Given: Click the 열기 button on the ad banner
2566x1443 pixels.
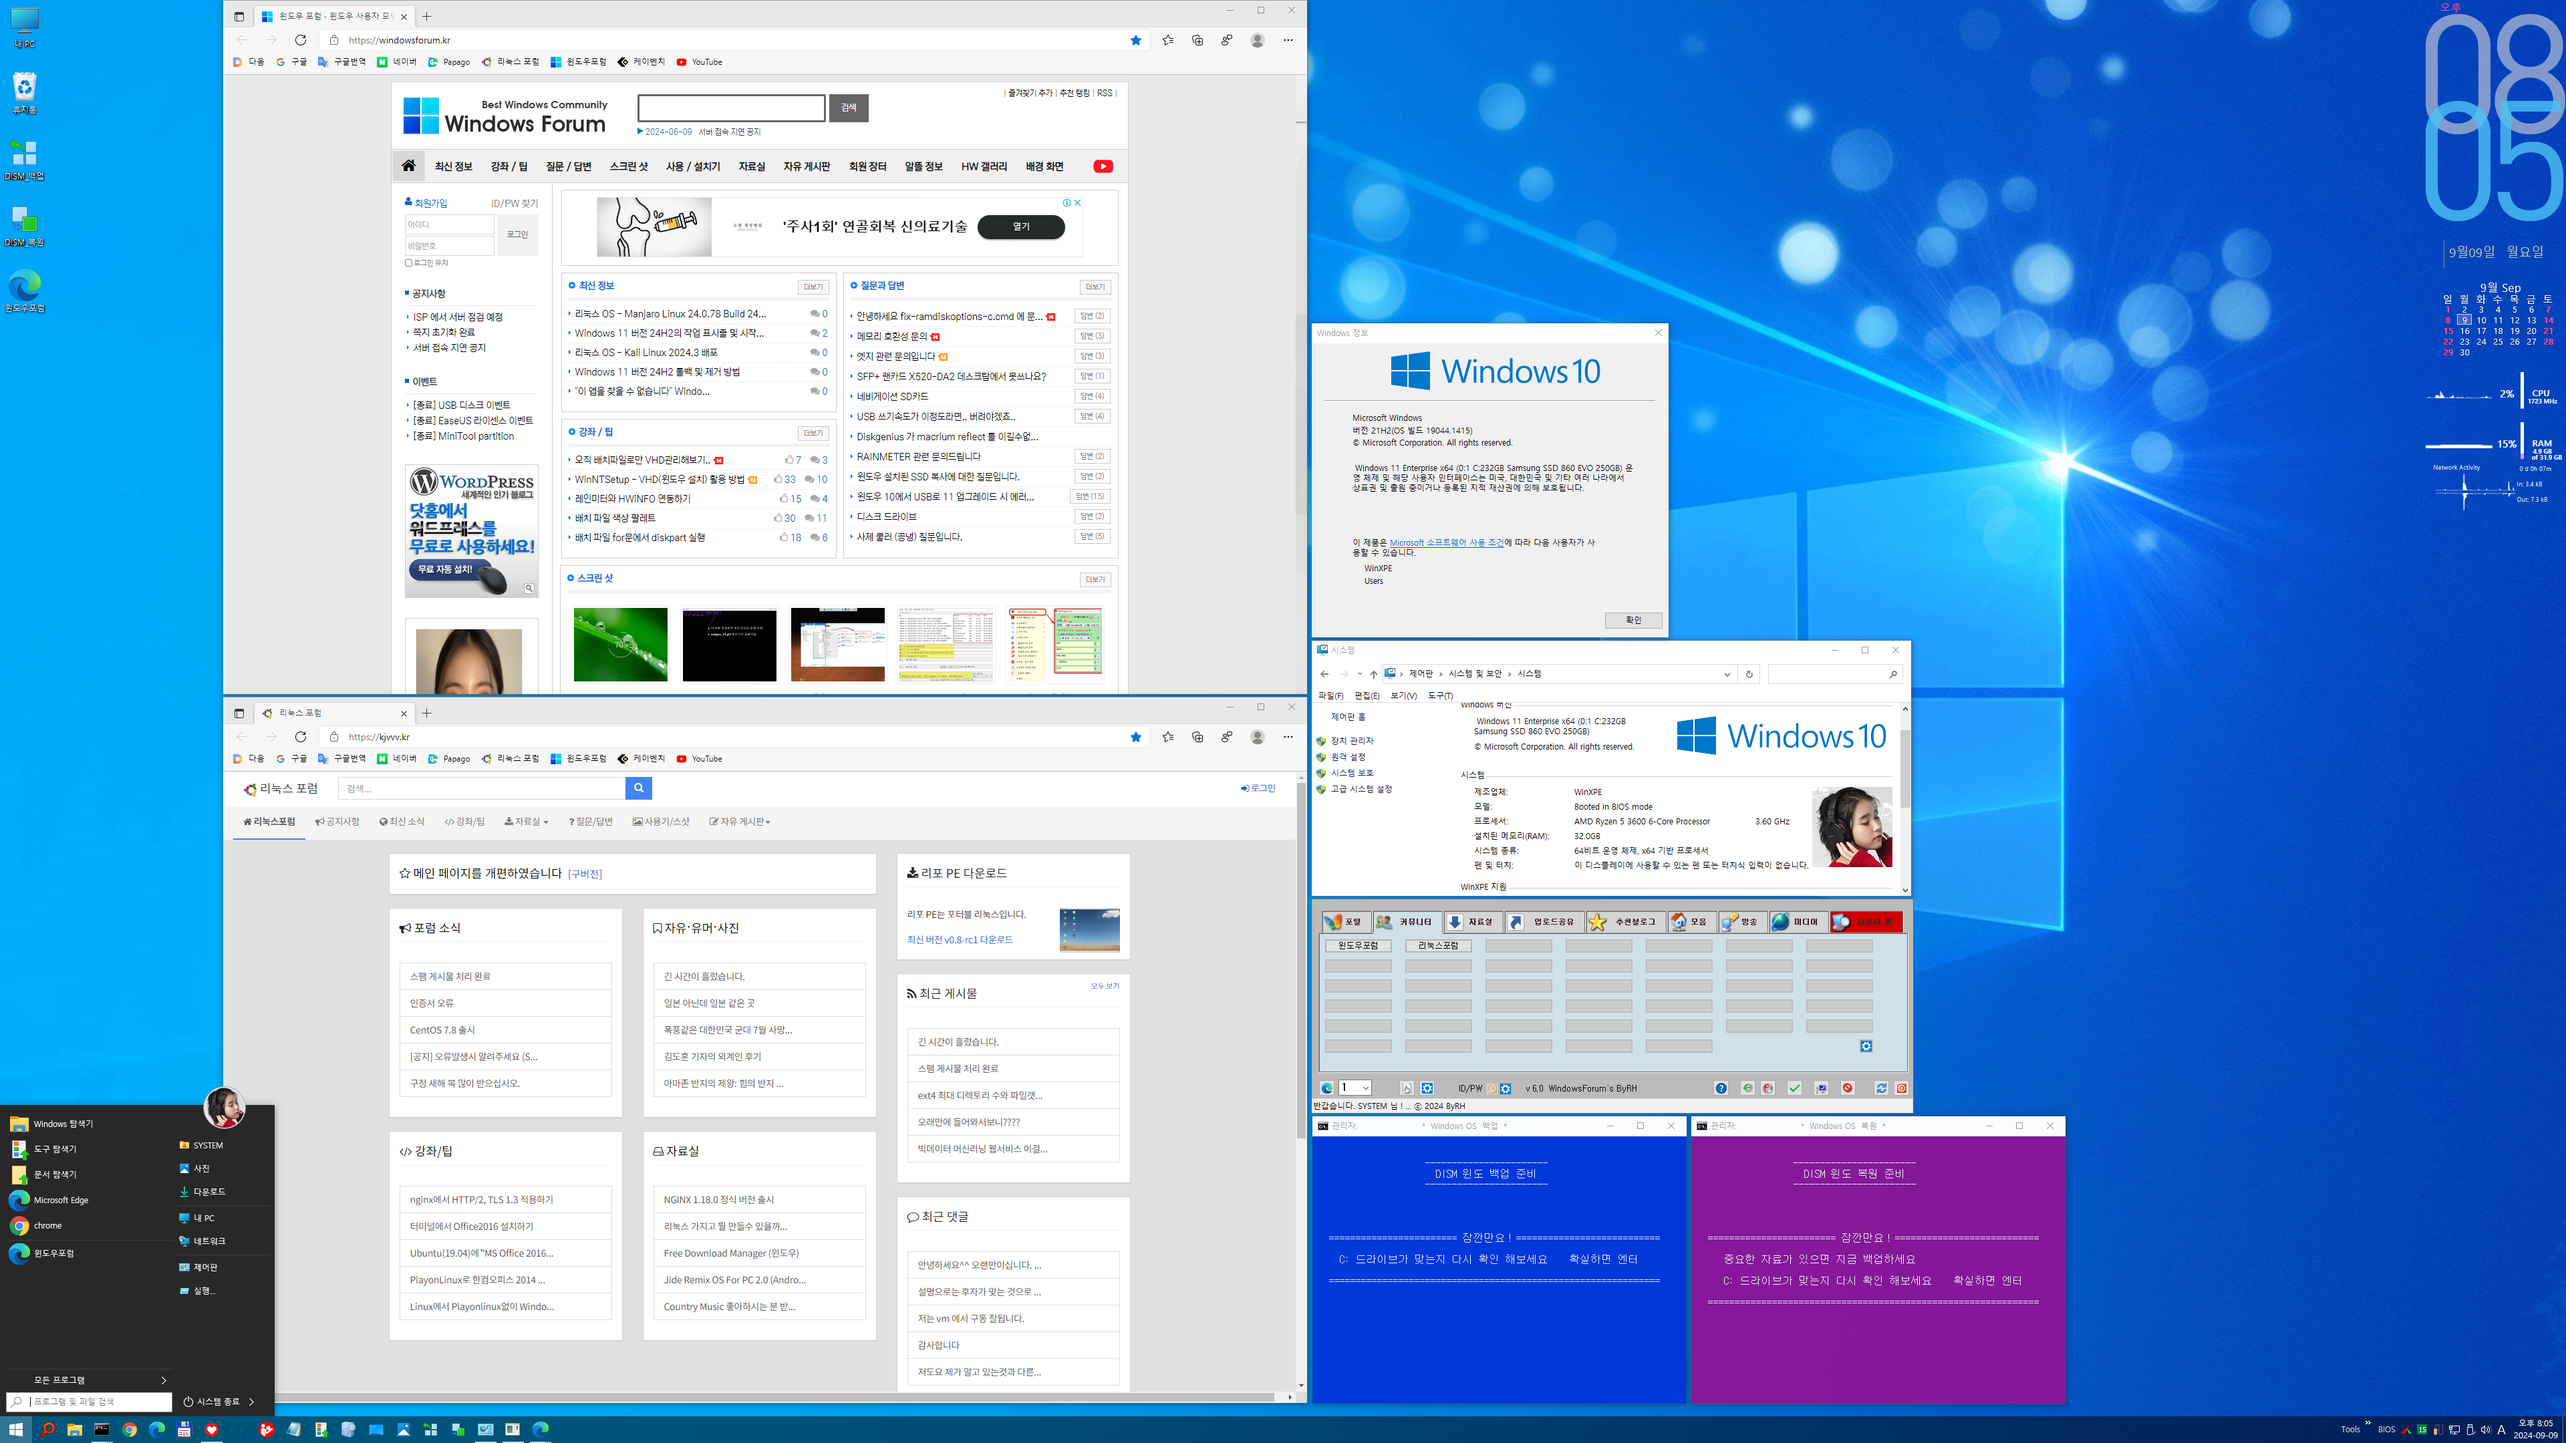Looking at the screenshot, I should tap(1021, 226).
